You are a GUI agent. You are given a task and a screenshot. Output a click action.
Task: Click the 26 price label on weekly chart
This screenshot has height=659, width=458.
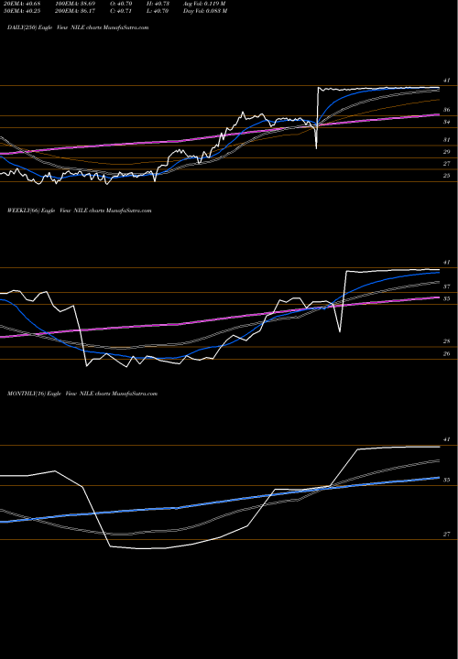point(447,353)
